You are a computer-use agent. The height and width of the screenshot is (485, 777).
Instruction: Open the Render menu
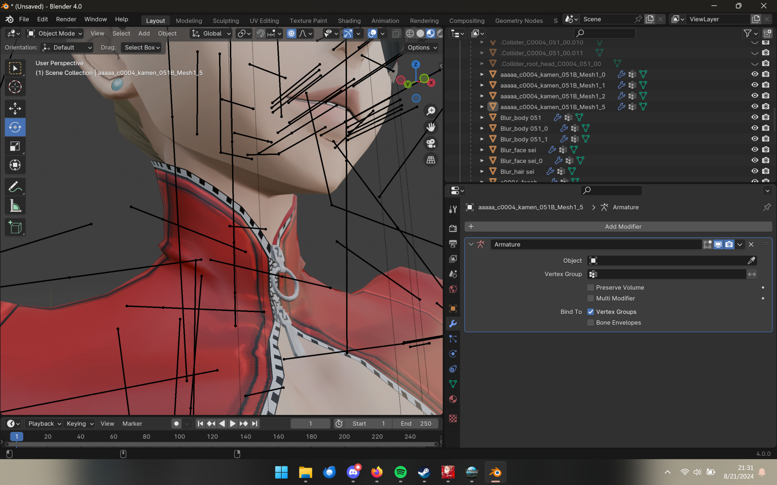tap(66, 19)
